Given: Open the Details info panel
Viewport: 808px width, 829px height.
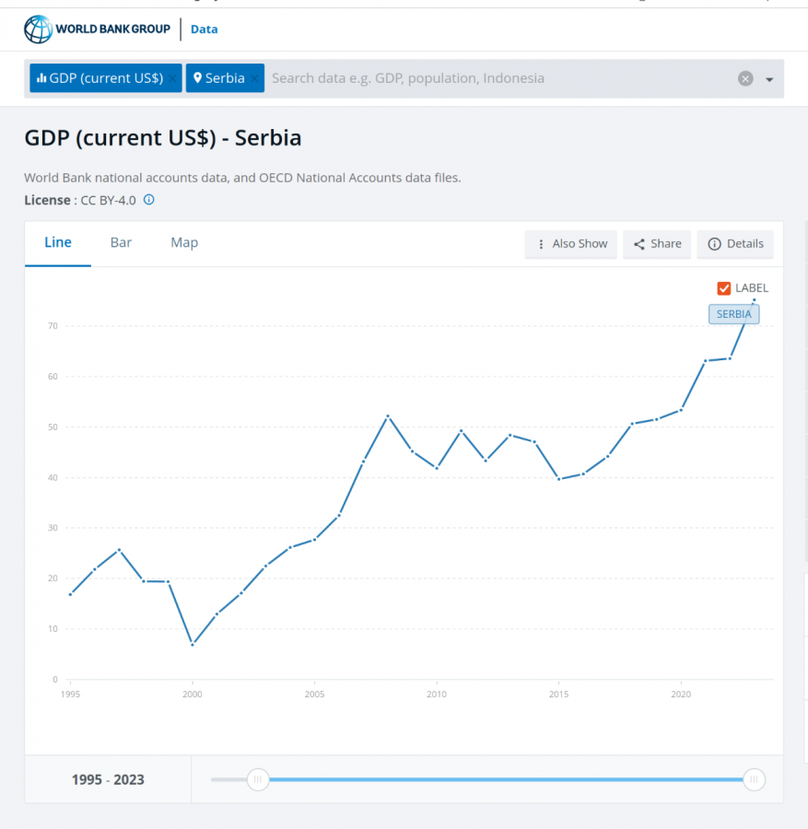Looking at the screenshot, I should click(x=735, y=244).
